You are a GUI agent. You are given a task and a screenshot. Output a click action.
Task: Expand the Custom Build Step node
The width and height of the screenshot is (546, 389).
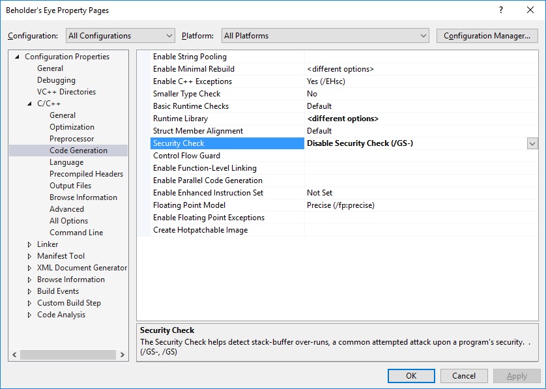tap(29, 303)
